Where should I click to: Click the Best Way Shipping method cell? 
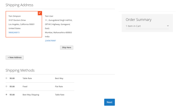pos(31,95)
